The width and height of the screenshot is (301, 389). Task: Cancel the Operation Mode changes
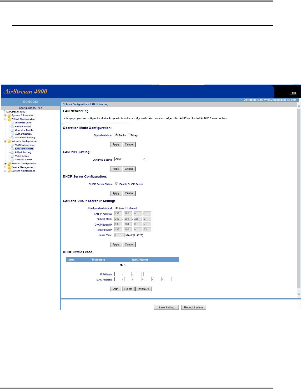[129, 144]
